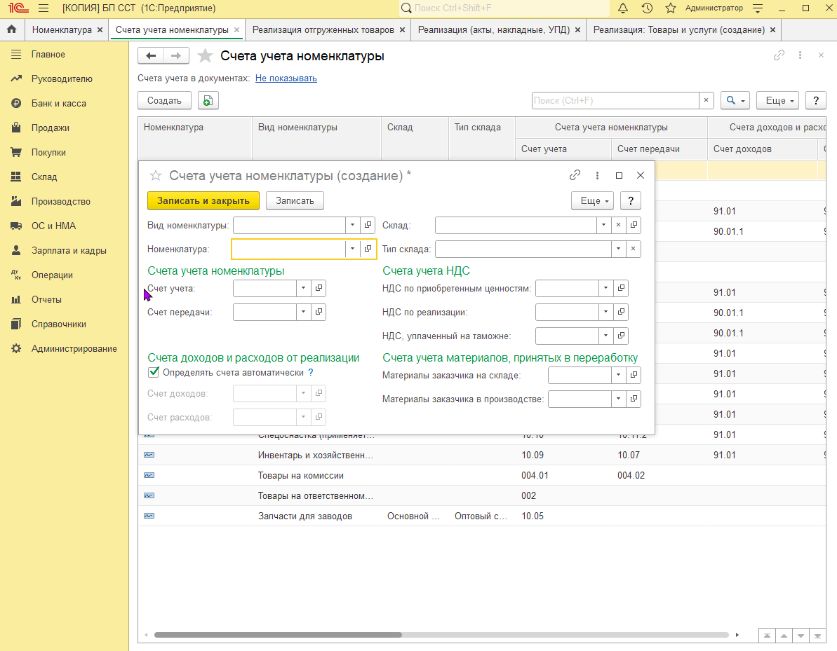Screen dimensions: 837x651
Task: Clear the Склад field
Action: (618, 225)
